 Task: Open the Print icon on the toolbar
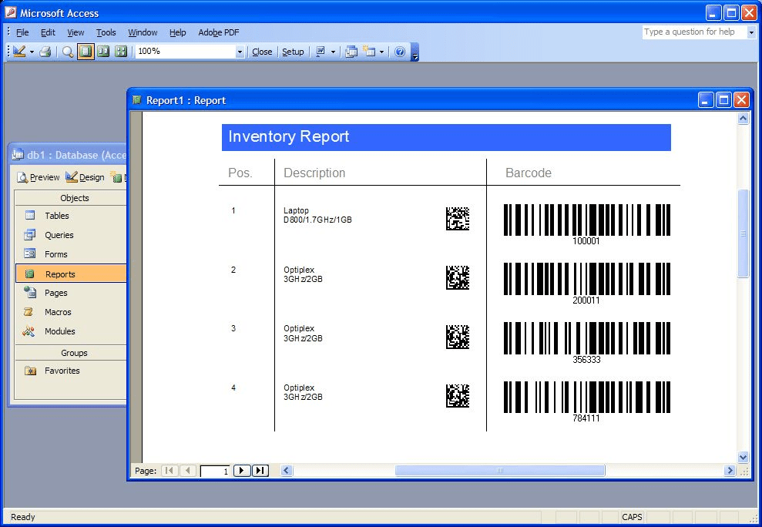(x=46, y=52)
